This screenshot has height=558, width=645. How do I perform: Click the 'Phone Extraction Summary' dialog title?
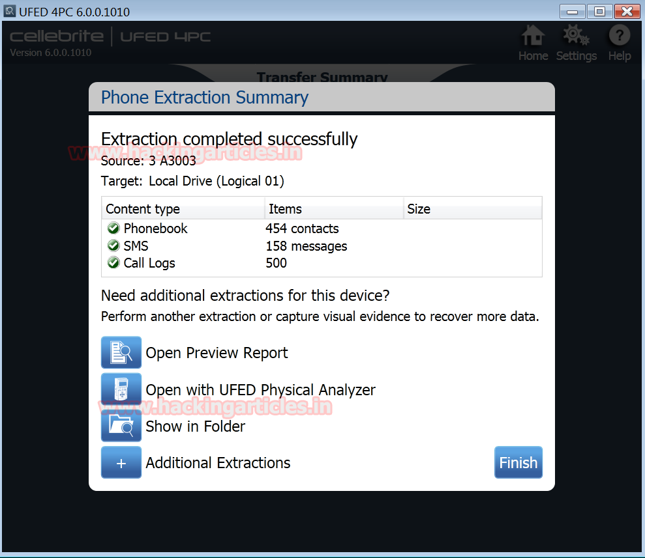204,98
